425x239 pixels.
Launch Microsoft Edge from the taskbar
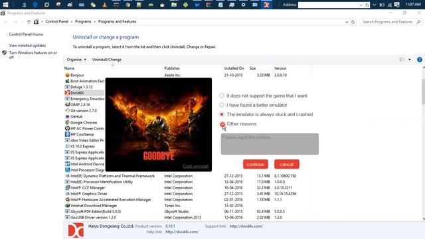point(35,5)
